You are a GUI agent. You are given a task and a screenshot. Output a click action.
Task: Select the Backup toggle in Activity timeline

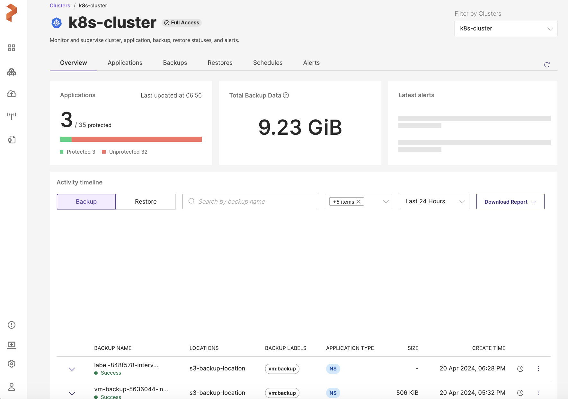86,201
